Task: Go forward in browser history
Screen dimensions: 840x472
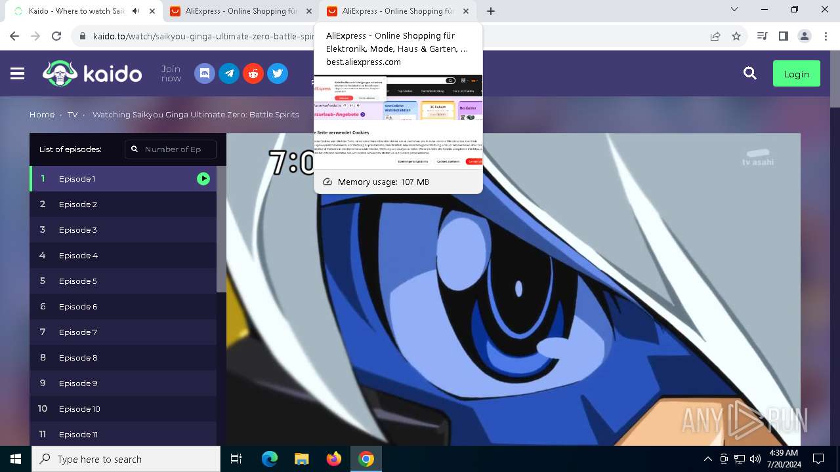Action: [x=35, y=37]
